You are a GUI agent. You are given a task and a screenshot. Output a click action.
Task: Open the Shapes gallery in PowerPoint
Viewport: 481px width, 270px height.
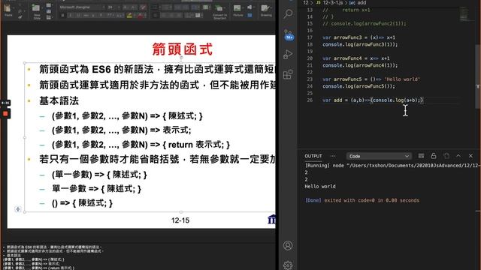250,7
